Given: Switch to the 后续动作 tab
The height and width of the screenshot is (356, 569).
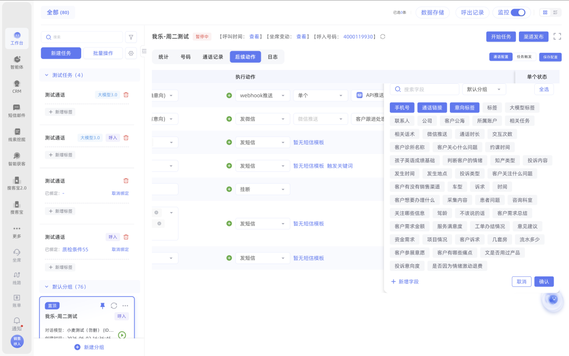Looking at the screenshot, I should tap(246, 57).
